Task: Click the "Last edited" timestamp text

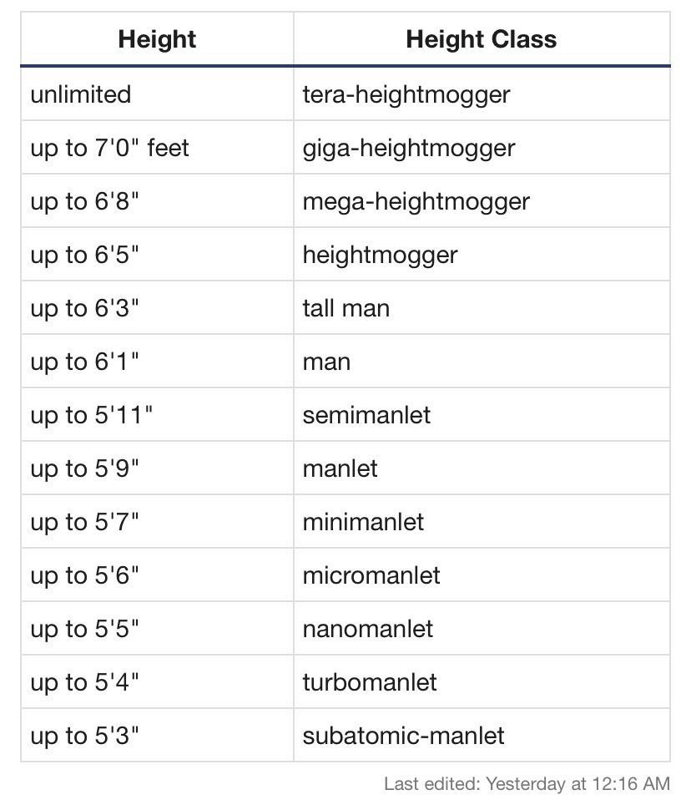Action: (x=527, y=783)
